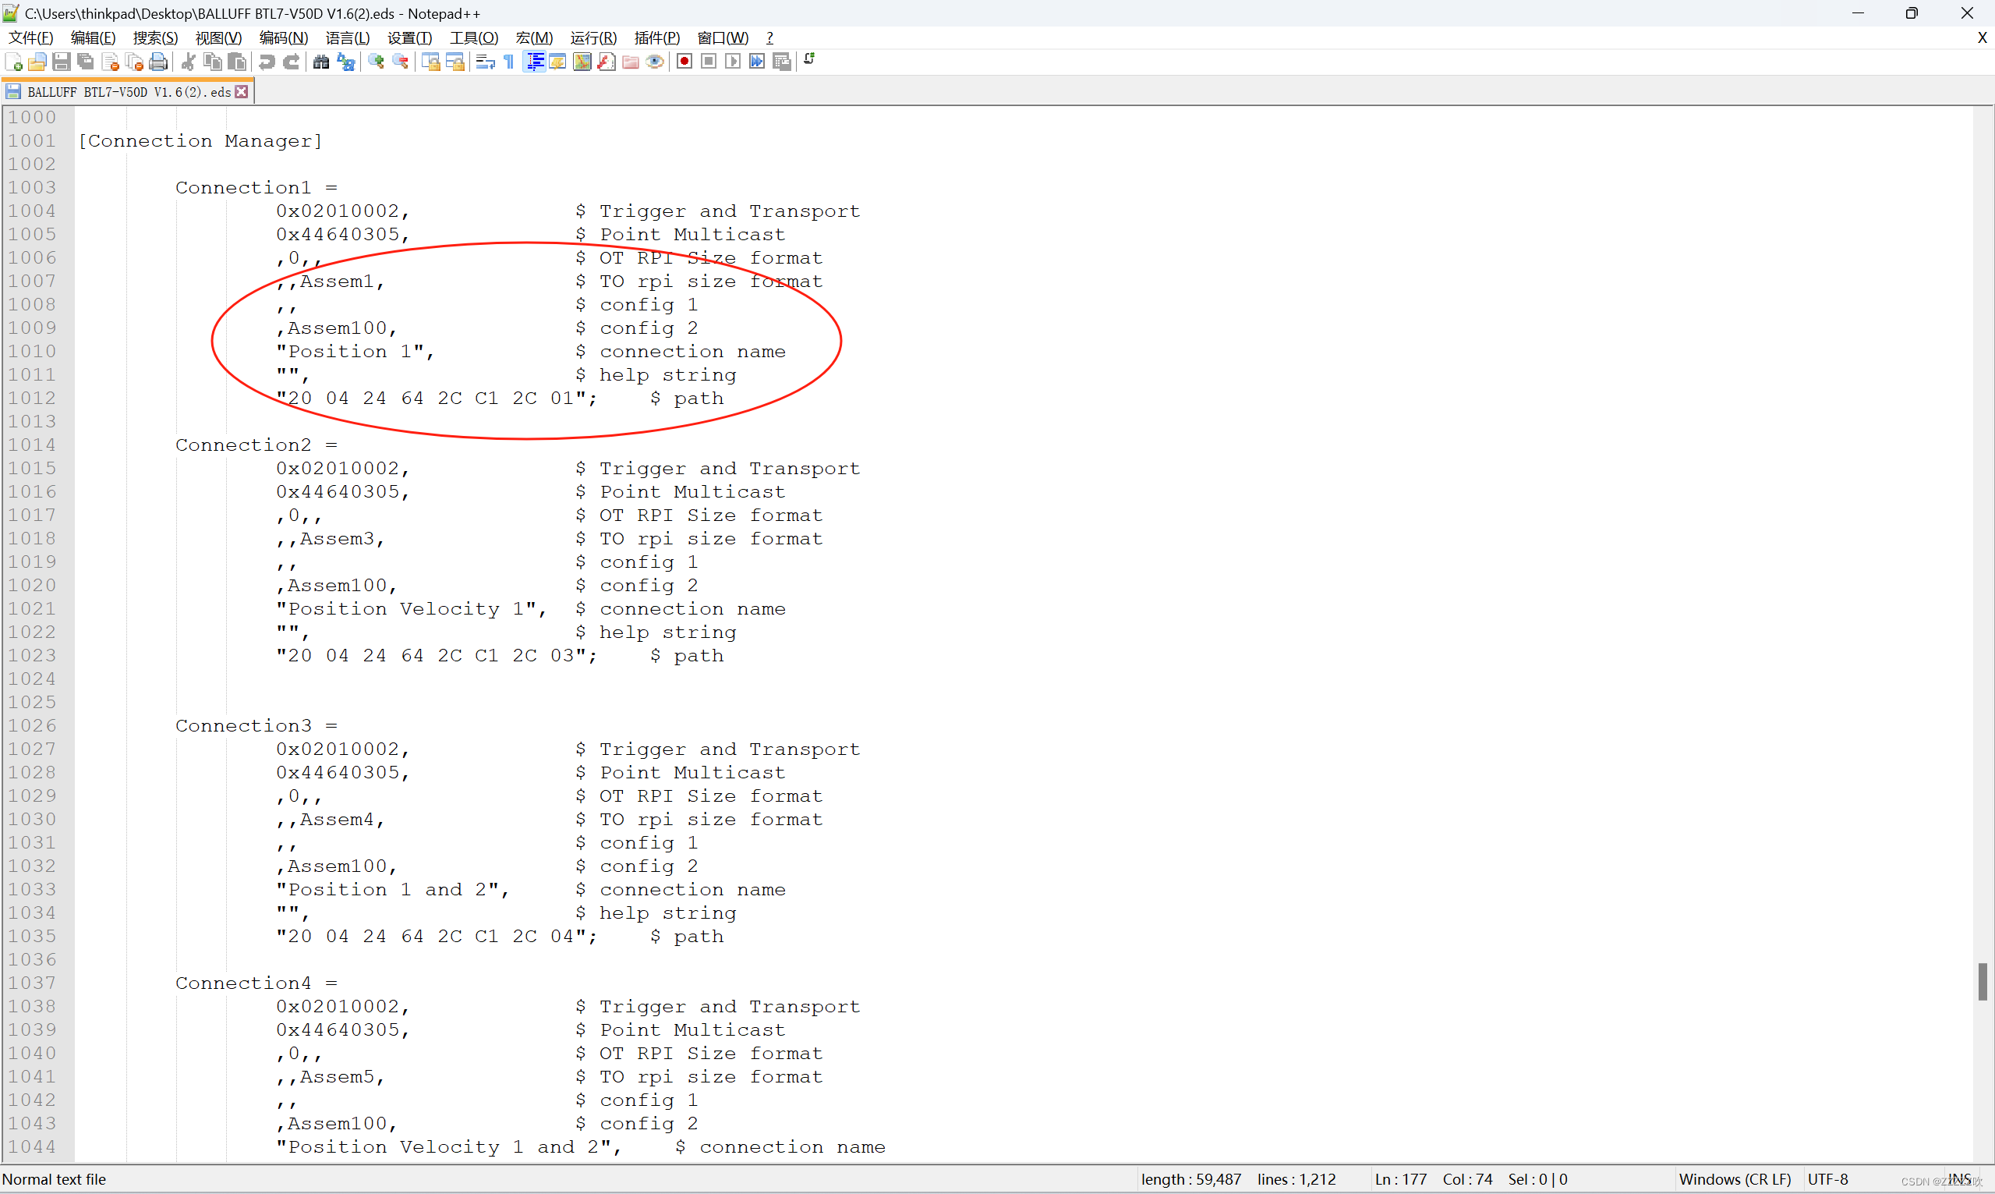Toggle synchronized vertical scrolling icon
The width and height of the screenshot is (1995, 1194).
(431, 62)
